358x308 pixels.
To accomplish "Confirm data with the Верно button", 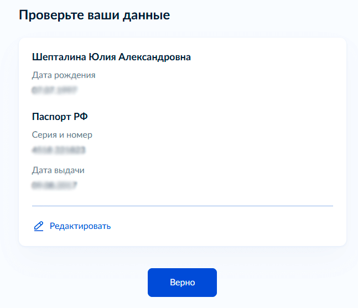I will coord(182,283).
